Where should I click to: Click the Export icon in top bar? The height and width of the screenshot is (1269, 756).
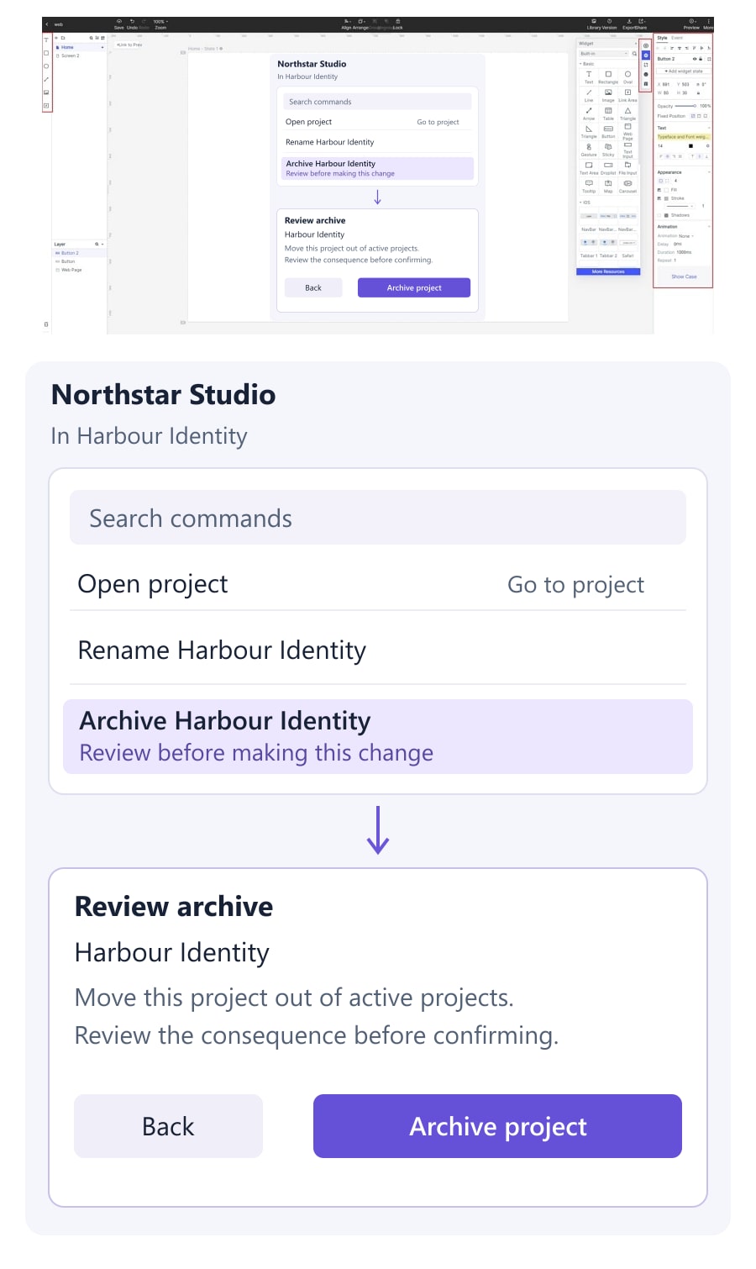(630, 21)
